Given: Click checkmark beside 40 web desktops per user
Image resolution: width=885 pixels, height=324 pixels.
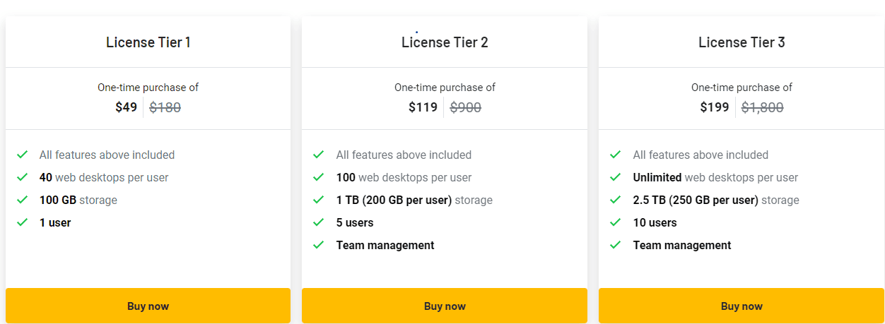Looking at the screenshot, I should 22,177.
